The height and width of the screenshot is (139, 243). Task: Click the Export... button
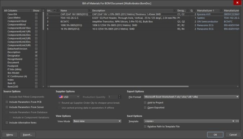[28, 135]
